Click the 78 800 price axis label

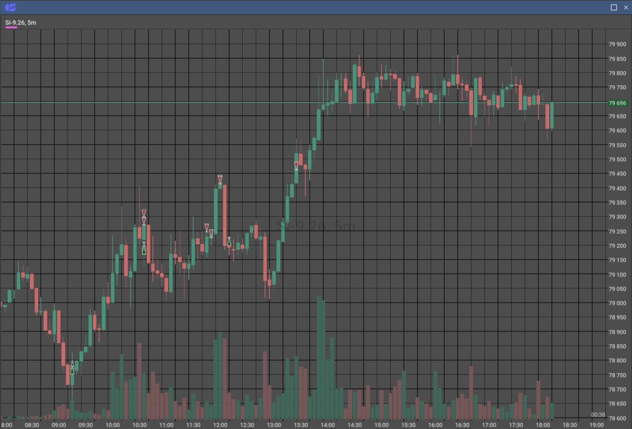coord(617,361)
